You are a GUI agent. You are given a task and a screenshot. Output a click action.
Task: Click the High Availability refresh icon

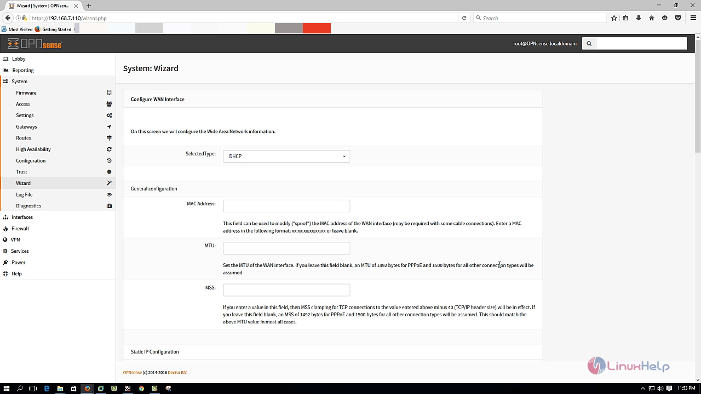point(109,149)
